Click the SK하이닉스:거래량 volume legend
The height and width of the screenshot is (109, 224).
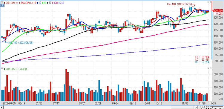(x=16, y=69)
